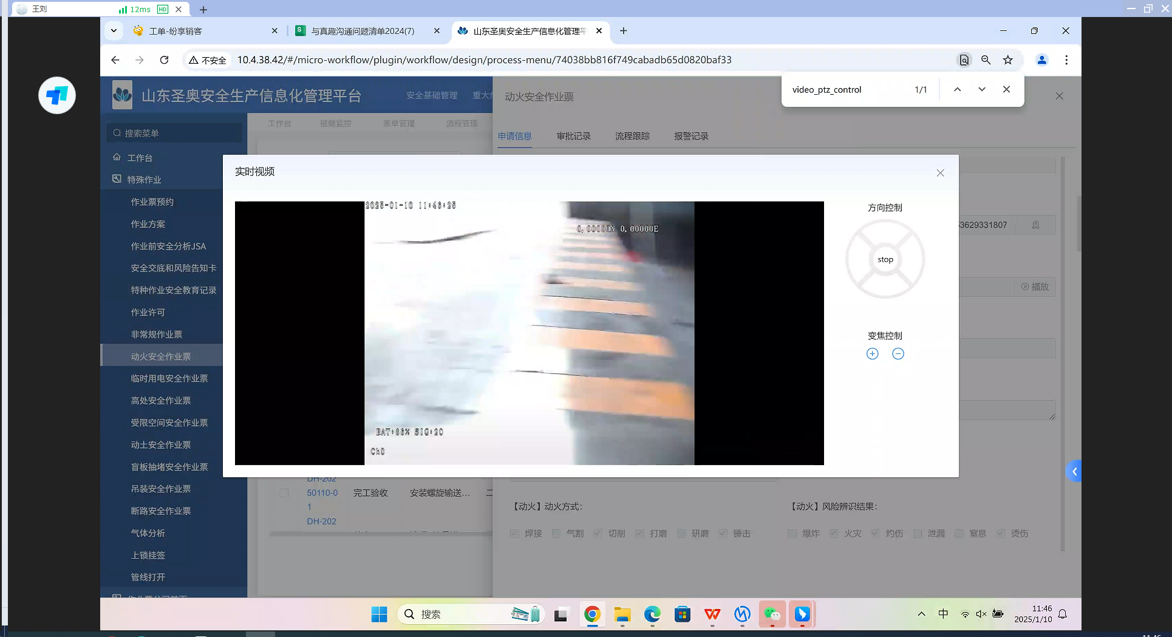Toggle the 研磨 checkbox
Screen dimensions: 1172x637
coord(681,533)
